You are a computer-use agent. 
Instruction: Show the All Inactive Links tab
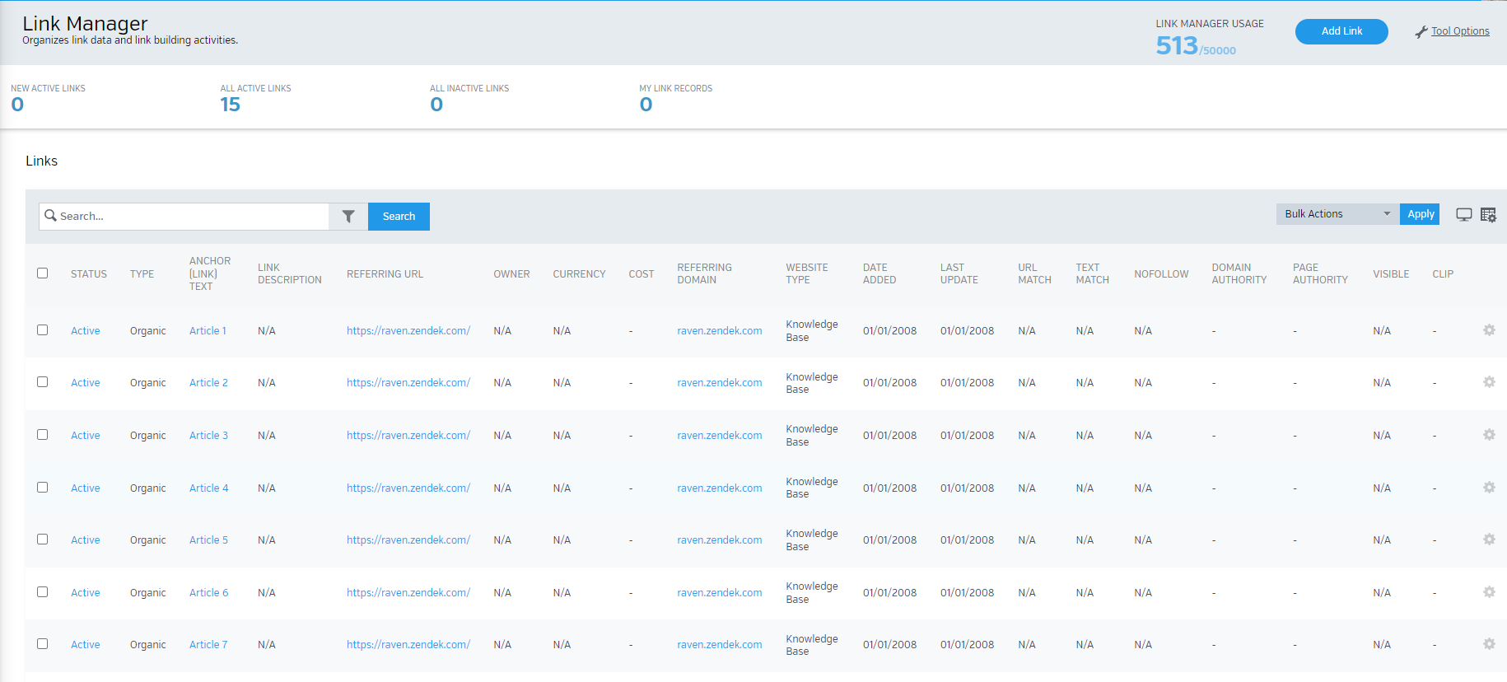(x=469, y=97)
